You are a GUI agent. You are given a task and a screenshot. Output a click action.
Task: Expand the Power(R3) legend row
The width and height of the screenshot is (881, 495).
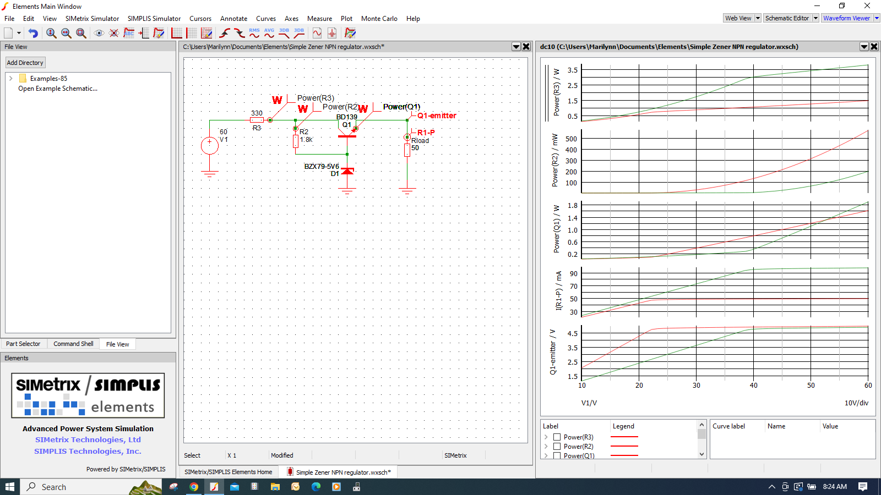point(546,437)
